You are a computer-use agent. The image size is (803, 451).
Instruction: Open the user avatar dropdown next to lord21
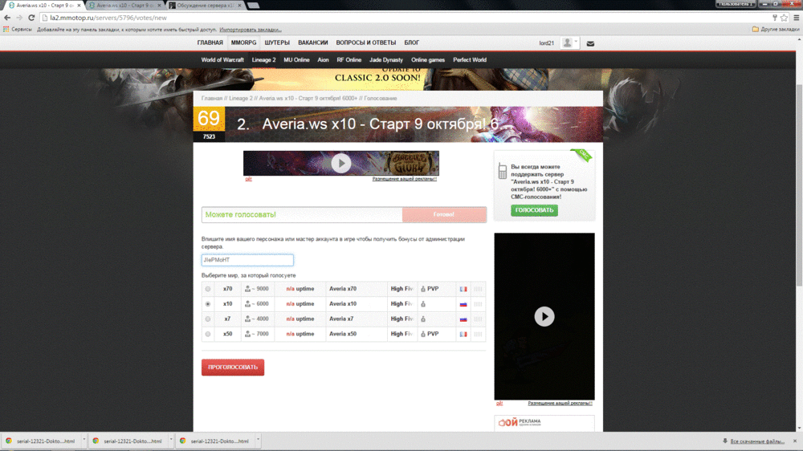[x=570, y=43]
